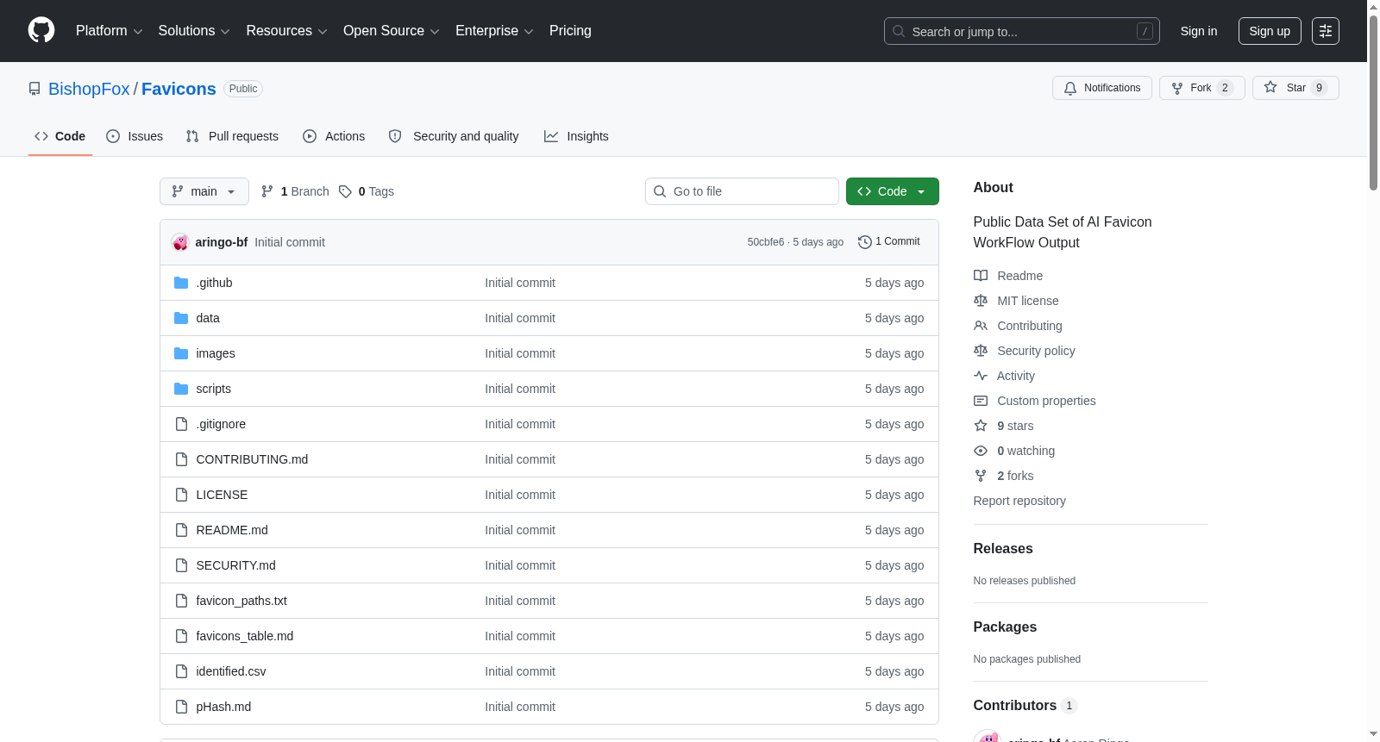Switch to the Issues tab
This screenshot has width=1380, height=742.
pyautogui.click(x=135, y=136)
